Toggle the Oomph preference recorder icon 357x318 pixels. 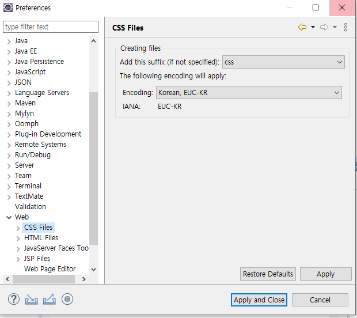click(x=67, y=299)
